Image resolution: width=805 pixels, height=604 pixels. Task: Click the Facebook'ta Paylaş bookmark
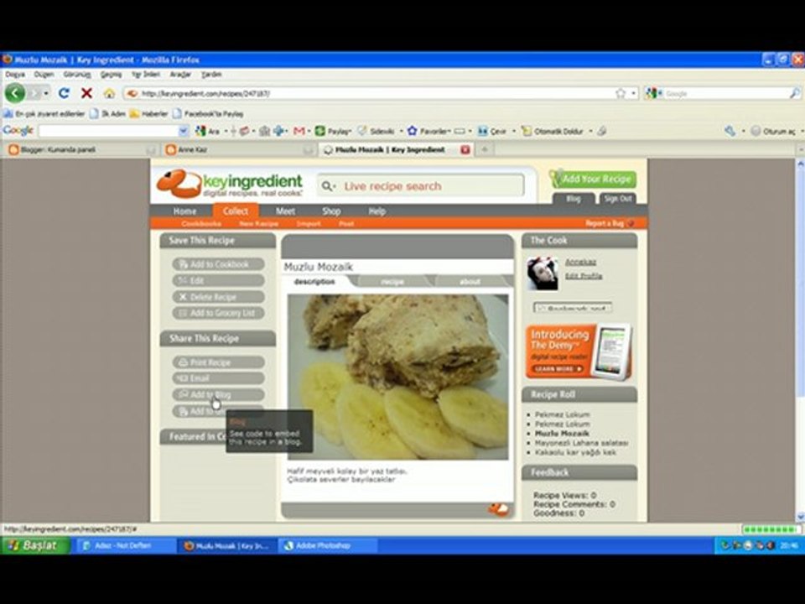(x=208, y=113)
